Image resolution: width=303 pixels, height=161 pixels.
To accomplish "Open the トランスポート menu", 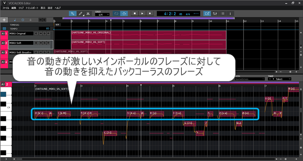I will tap(32, 8).
